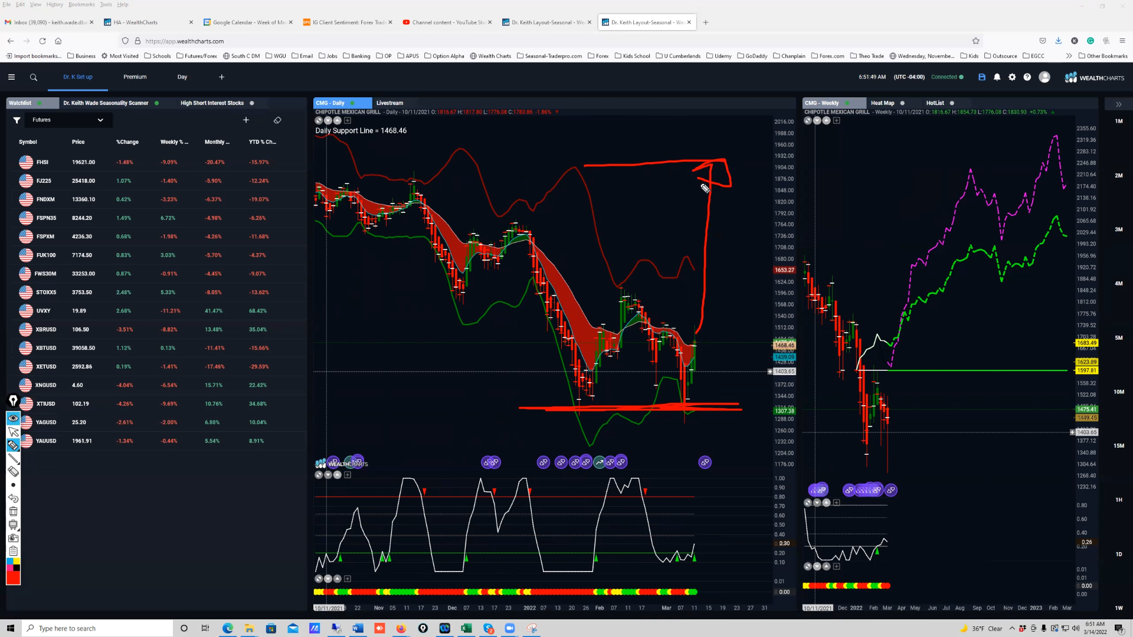The image size is (1133, 637).
Task: Open the Livestream tab
Action: (390, 103)
